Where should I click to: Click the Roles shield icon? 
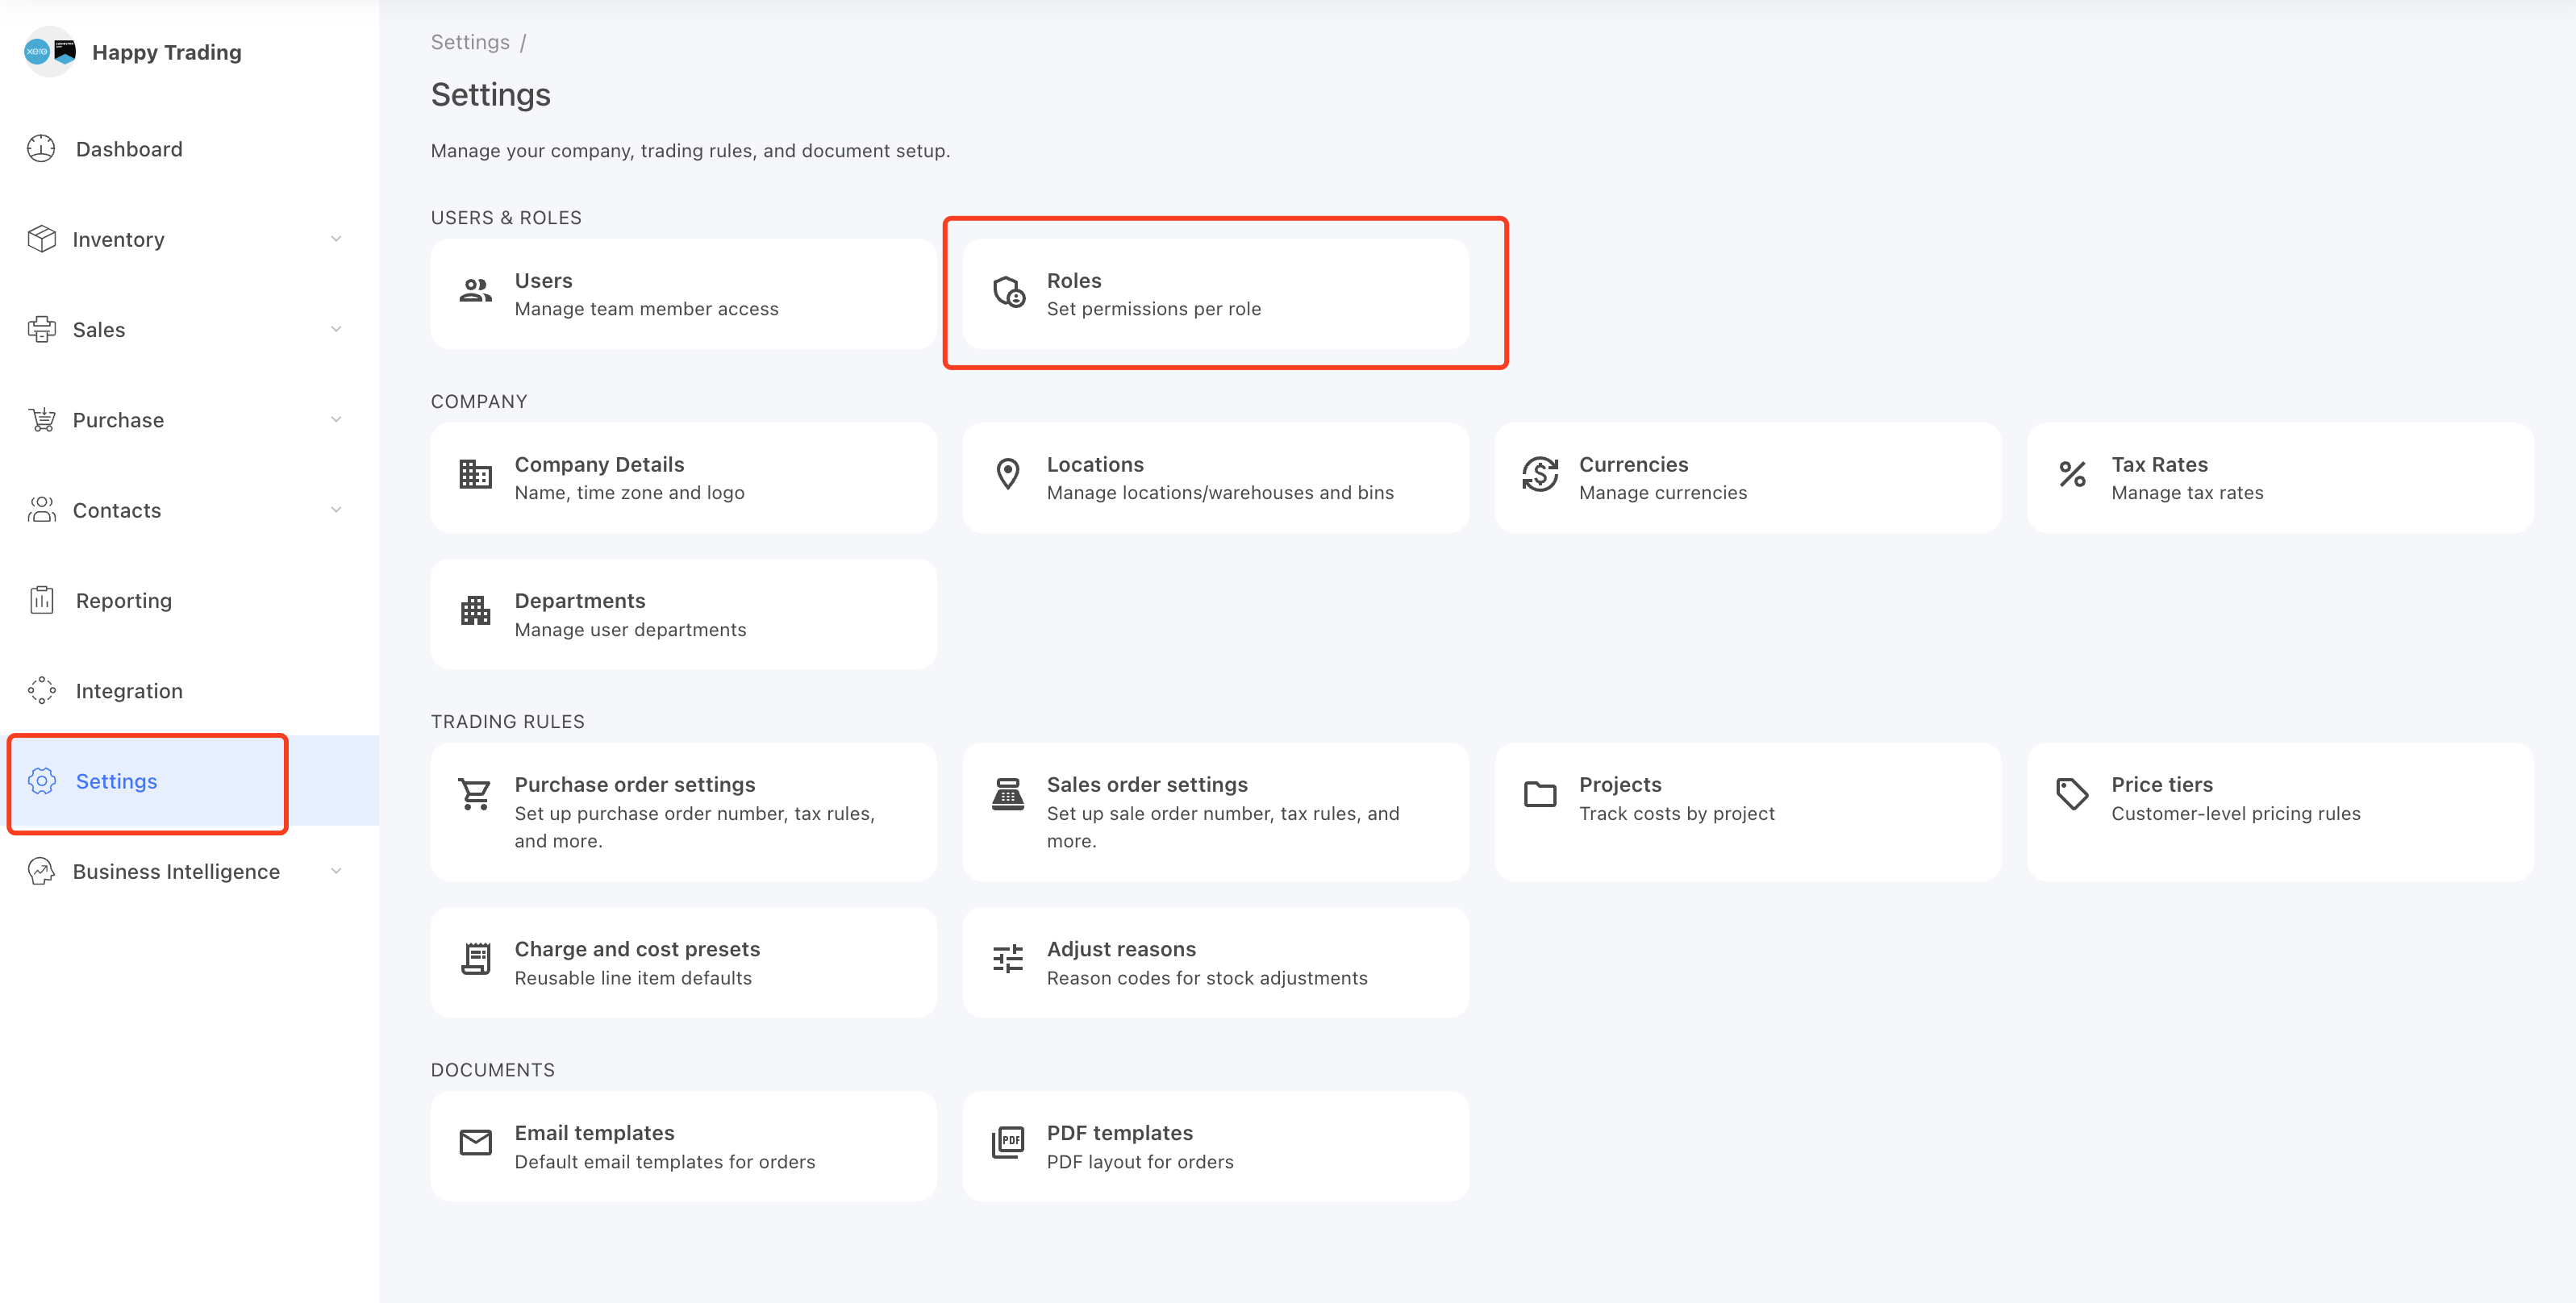(1008, 292)
